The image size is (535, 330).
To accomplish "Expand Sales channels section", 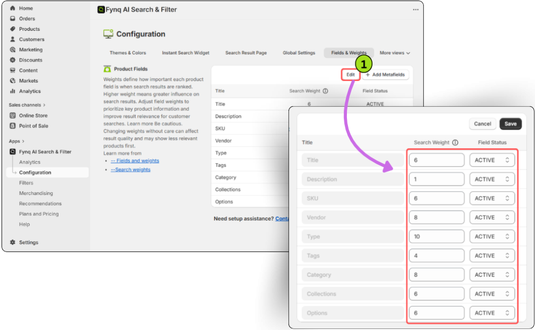I will click(27, 105).
